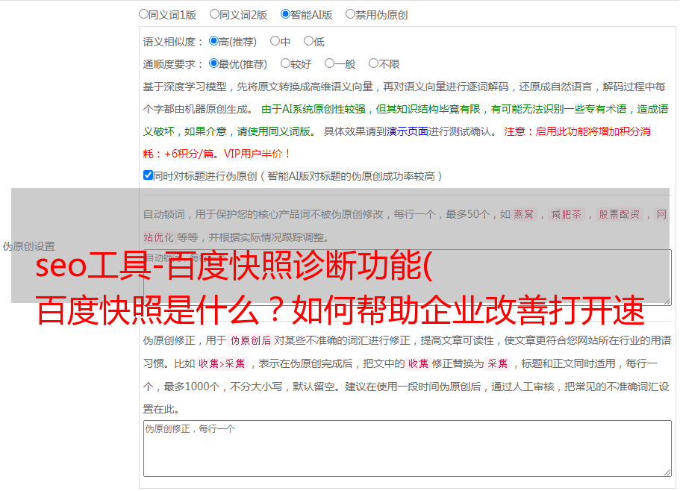Click the 基于深度学习模型 description sentence
This screenshot has height=491, width=680.
(x=404, y=98)
